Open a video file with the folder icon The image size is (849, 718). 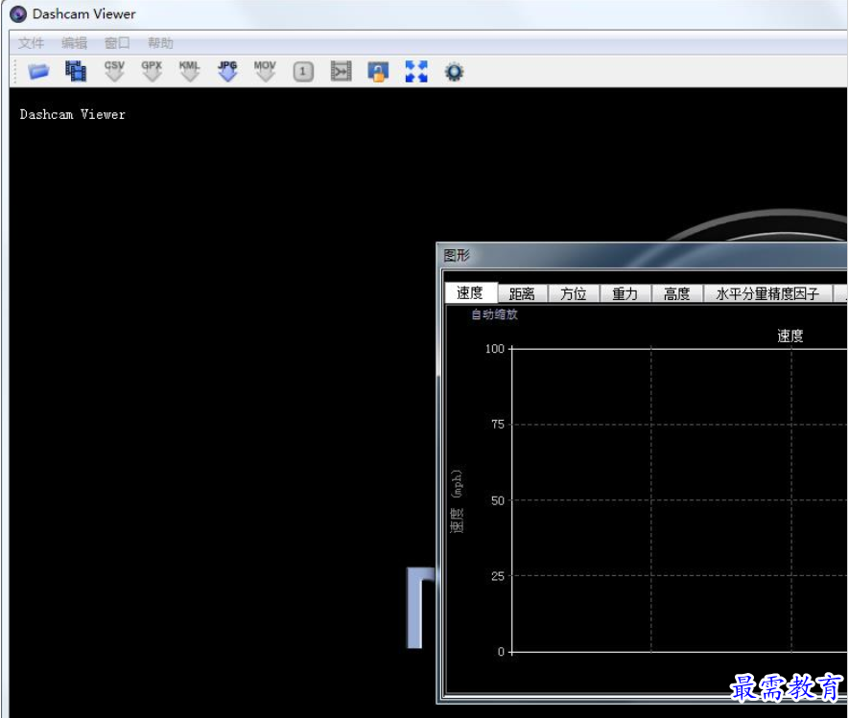coord(38,72)
